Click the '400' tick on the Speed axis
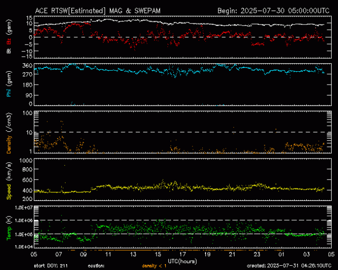This screenshot has width=338, height=270. [x=28, y=191]
